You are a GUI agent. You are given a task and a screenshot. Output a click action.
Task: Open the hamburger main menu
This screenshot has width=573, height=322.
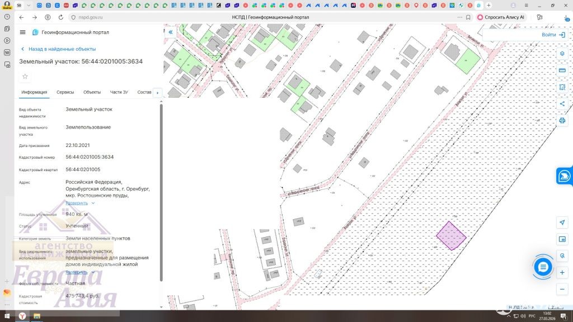22,32
